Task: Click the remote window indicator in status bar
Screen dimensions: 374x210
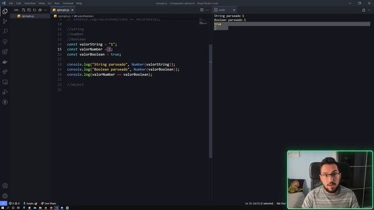Action: [4, 204]
